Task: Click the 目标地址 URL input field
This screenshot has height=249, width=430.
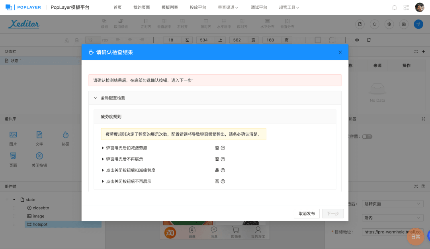Action: coord(393,232)
